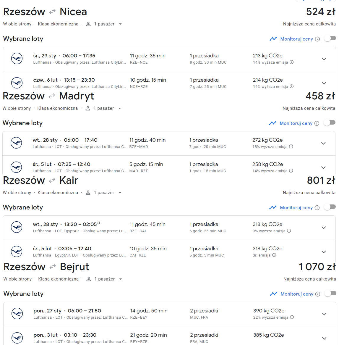339x345 pixels.
Task: Click Monitoruj ceny link for Madryt trip
Action: 296,123
